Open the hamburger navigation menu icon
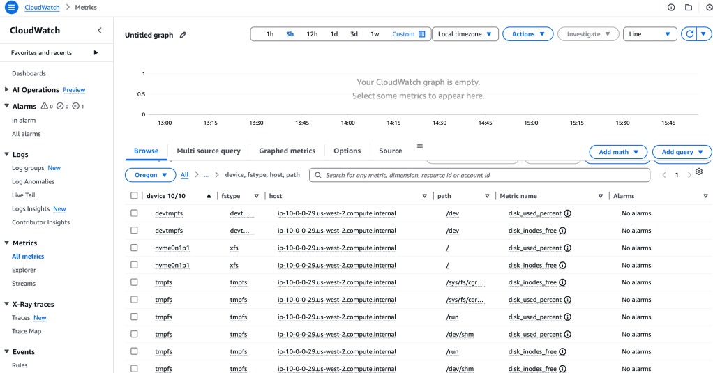713x373 pixels. [11, 8]
